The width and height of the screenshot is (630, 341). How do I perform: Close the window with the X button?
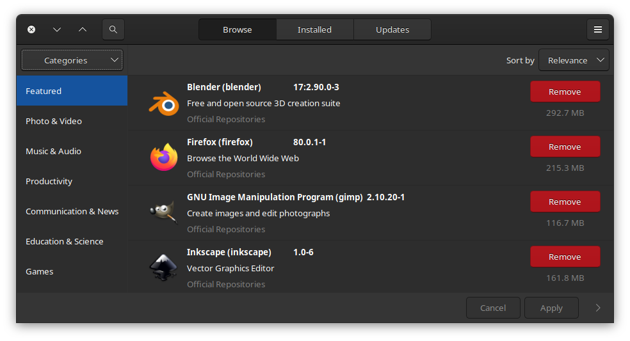31,29
